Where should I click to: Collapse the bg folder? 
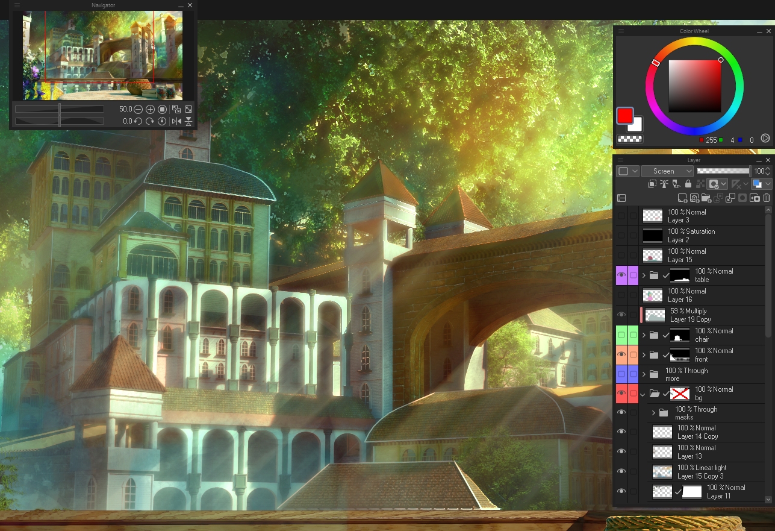[643, 394]
